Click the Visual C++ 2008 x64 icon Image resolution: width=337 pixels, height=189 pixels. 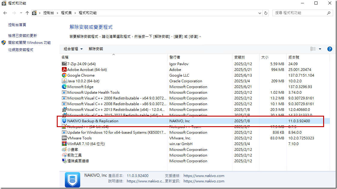[64, 98]
